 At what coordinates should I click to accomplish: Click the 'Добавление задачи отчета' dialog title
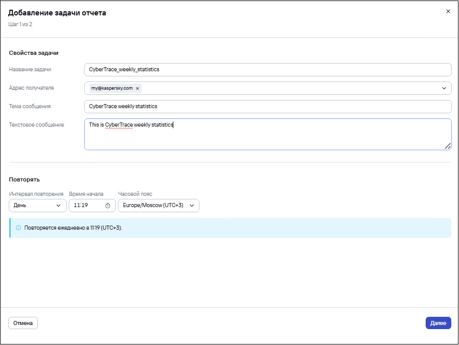coord(57,13)
